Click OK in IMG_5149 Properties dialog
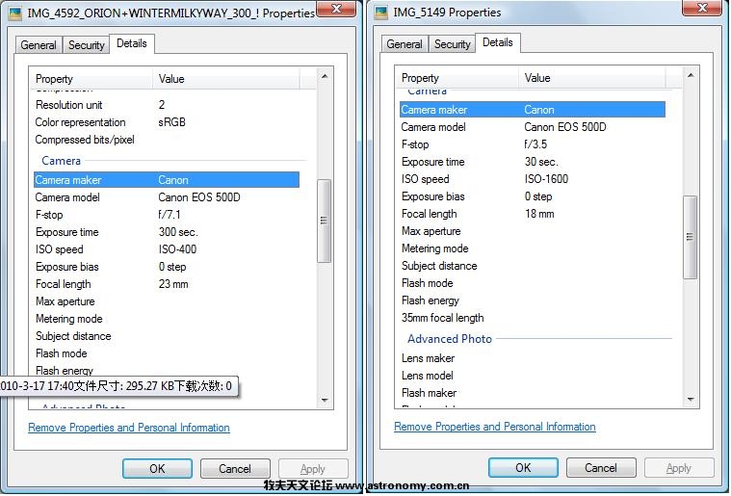Screen dimensions: 731x496 pos(523,468)
